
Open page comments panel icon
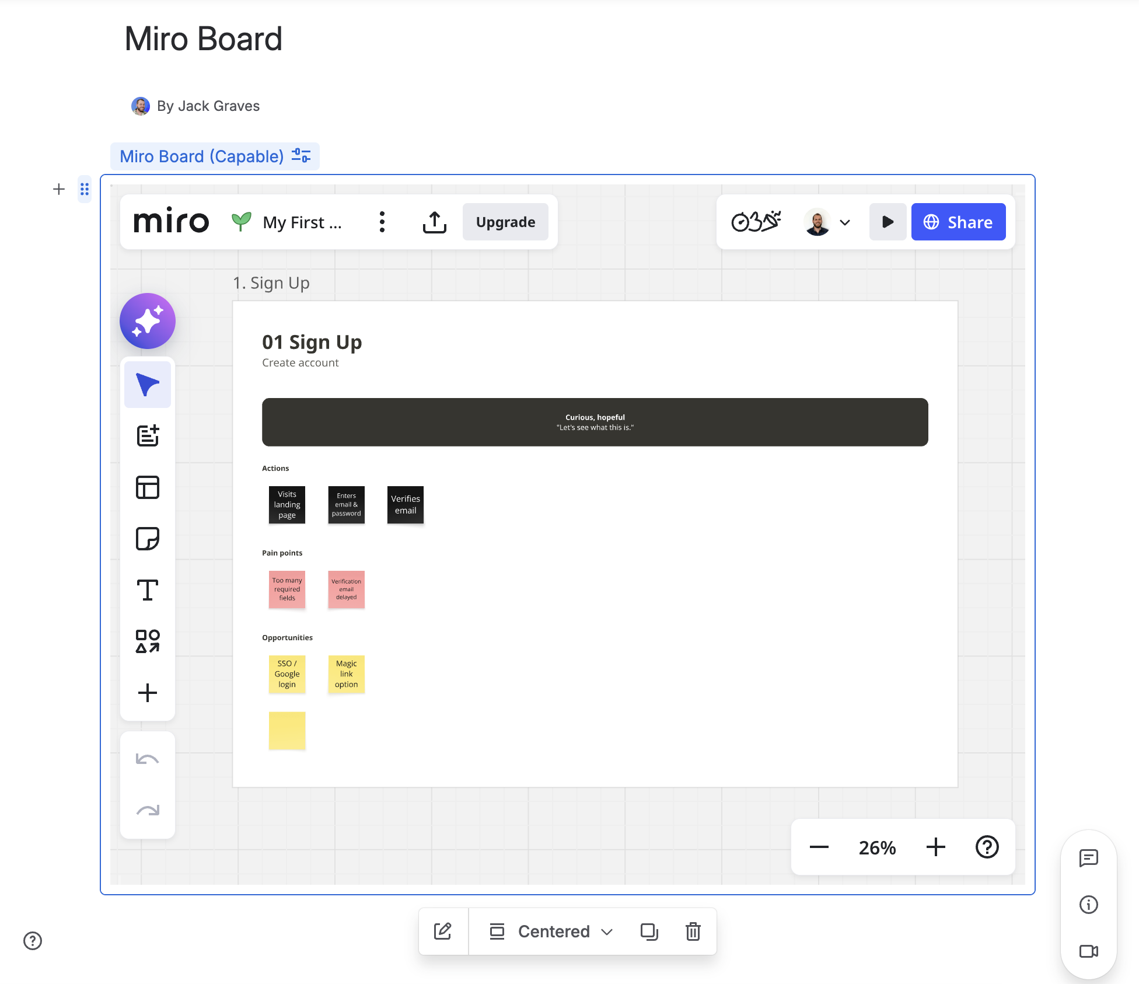(1089, 858)
